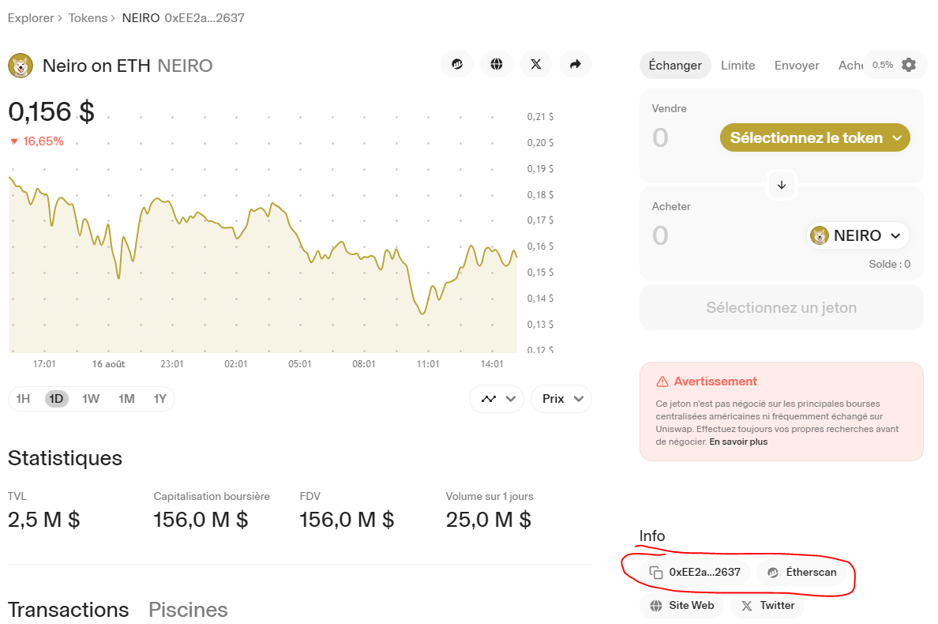Select 1H time range
938x624 pixels.
(x=23, y=399)
